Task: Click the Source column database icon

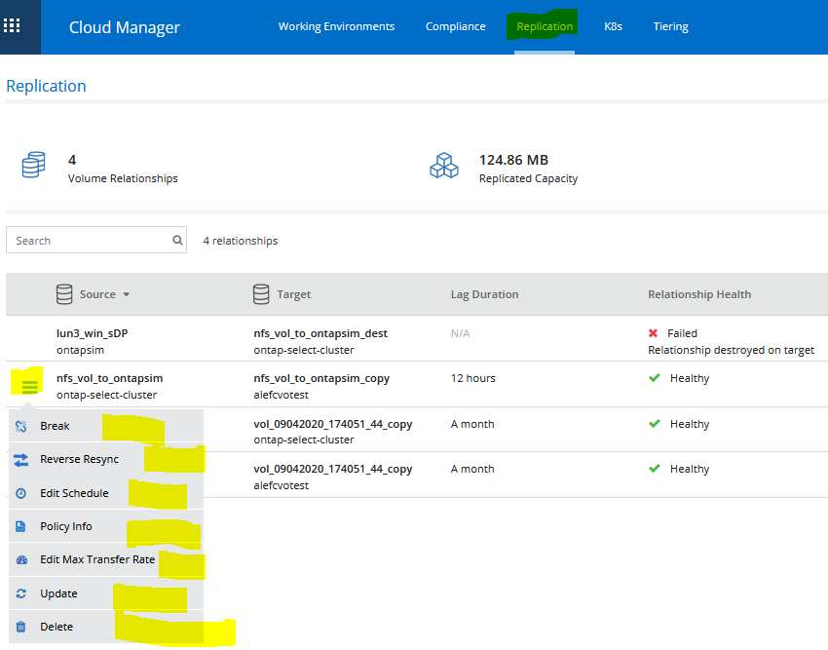Action: 64,294
